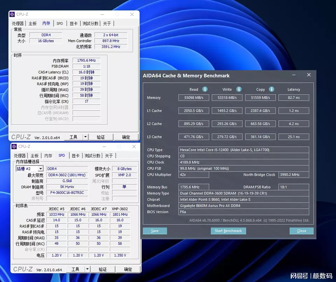The image size is (336, 282).
Task: Switch to 主板 tab in lower CPU-Z window
Action: [x=35, y=156]
